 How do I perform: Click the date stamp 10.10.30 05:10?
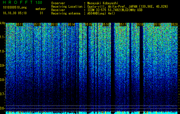pyautogui.click(x=15, y=13)
